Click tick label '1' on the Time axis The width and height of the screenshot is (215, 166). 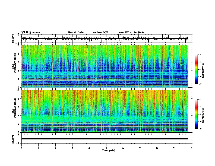(38, 148)
